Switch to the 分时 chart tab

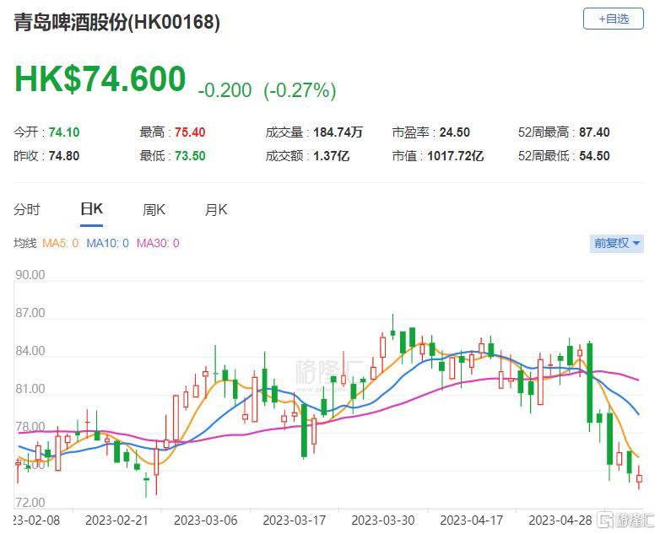[x=27, y=209]
